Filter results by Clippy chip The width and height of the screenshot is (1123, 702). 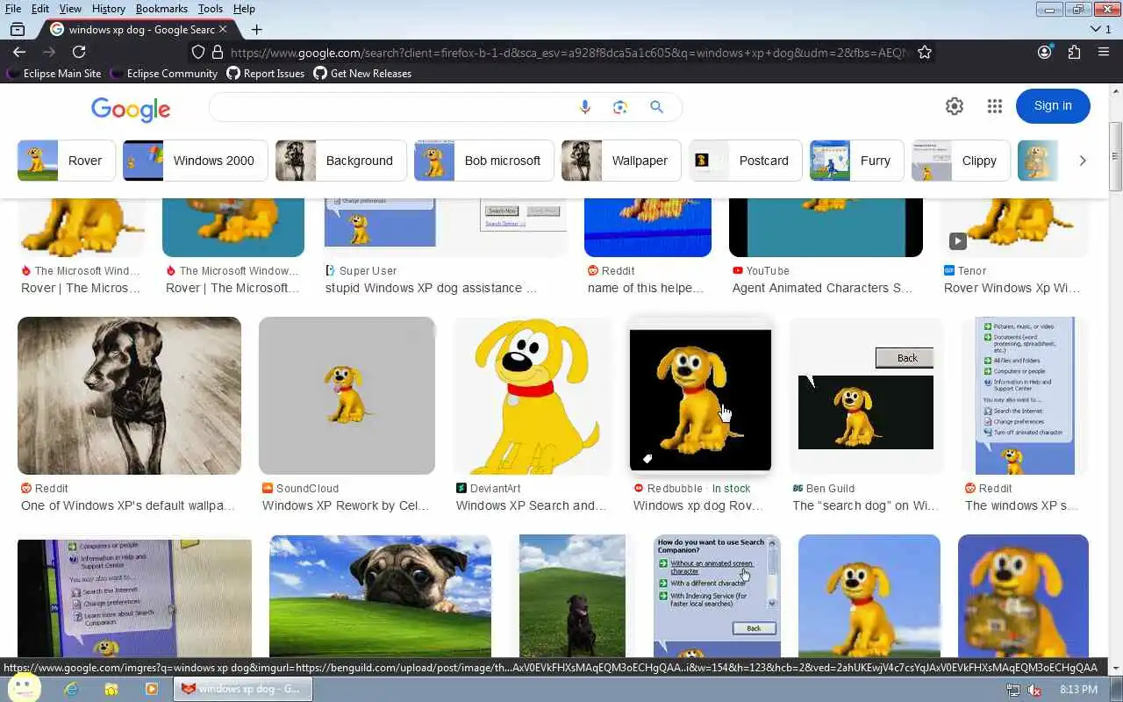click(x=961, y=161)
